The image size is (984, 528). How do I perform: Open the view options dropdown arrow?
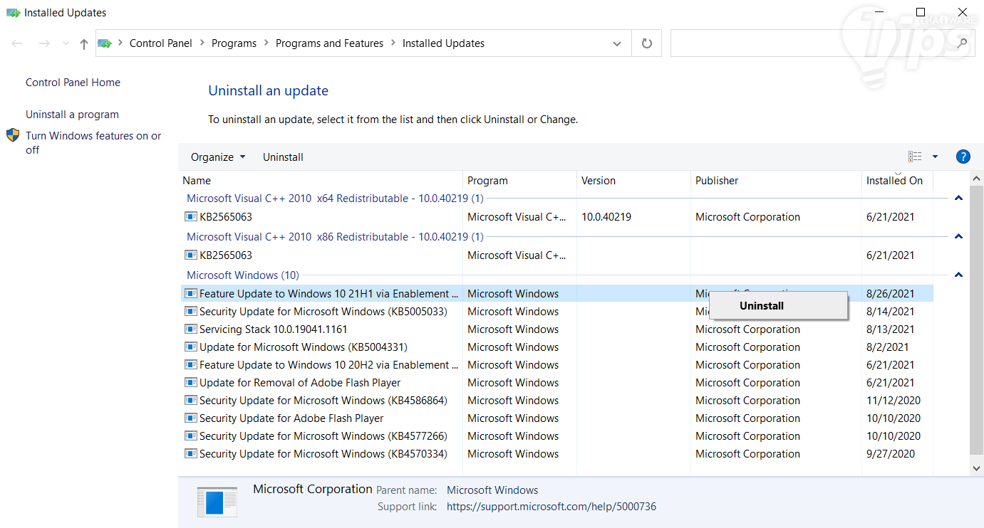(x=935, y=157)
